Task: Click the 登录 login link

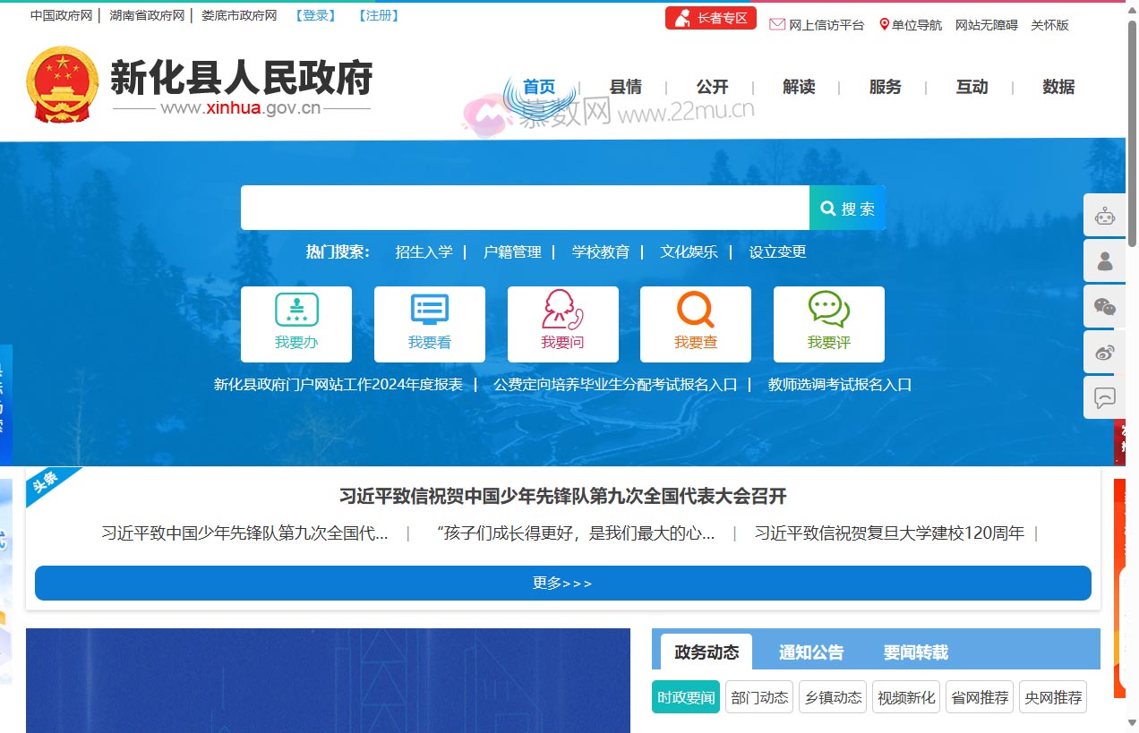Action: tap(315, 15)
